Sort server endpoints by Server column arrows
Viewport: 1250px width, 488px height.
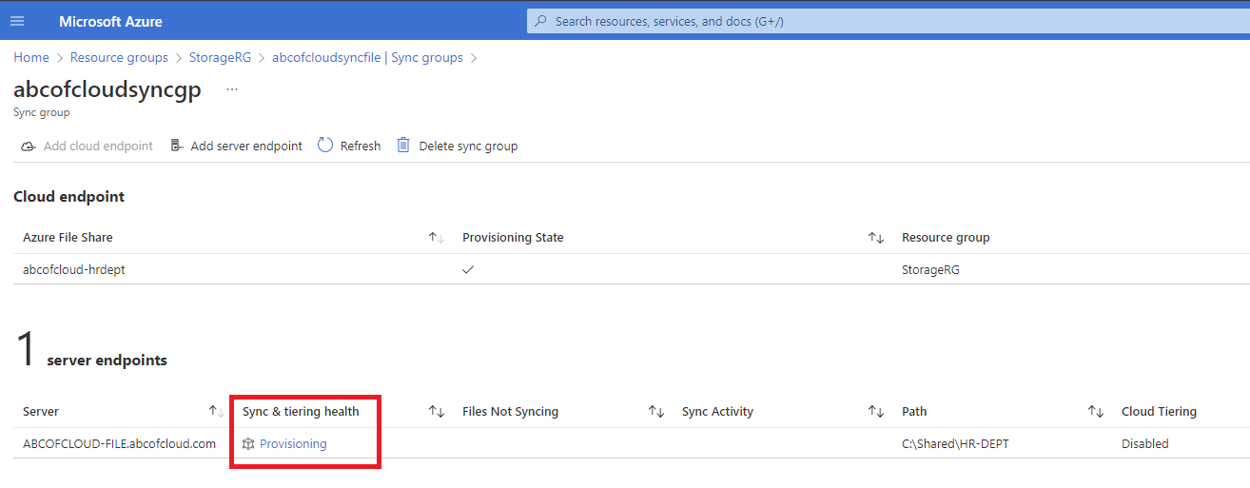(x=217, y=412)
